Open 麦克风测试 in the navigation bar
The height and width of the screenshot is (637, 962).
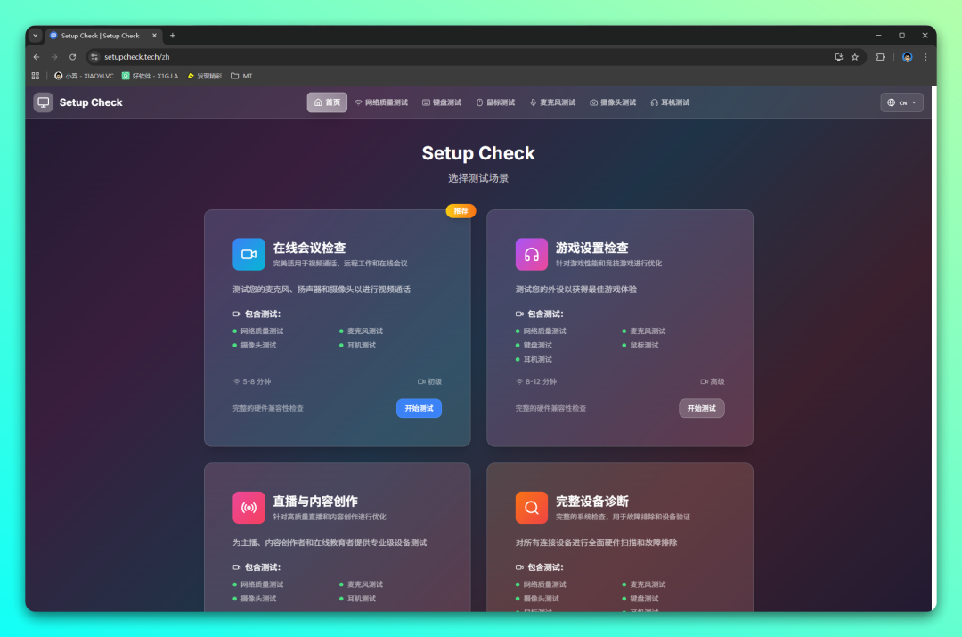pos(553,102)
